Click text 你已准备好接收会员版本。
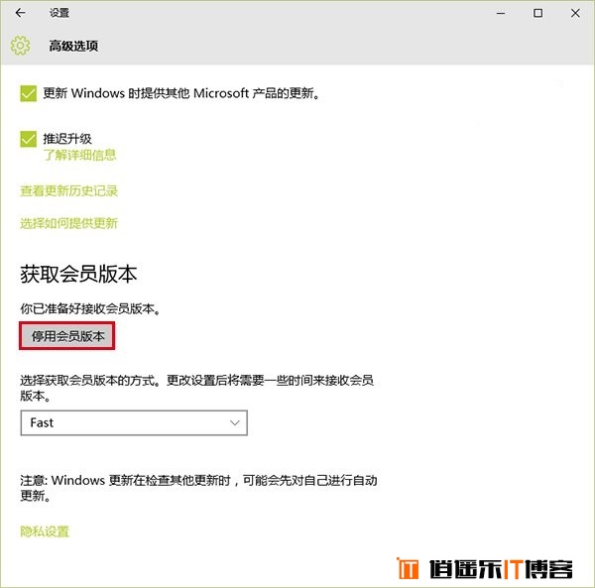 pos(91,308)
